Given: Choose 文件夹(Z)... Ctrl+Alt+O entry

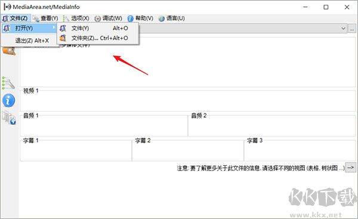Looking at the screenshot, I should coord(98,38).
